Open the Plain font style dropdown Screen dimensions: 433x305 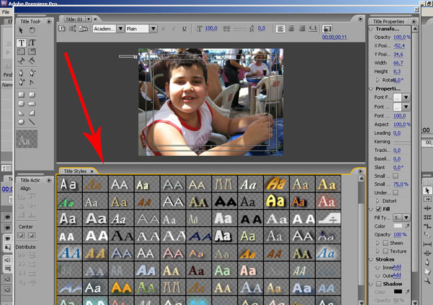(x=153, y=29)
